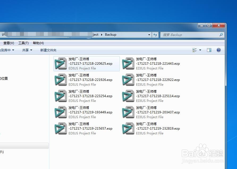This screenshot has width=237, height=169.
Task: Open the 帮助(H) menu
Action: (x=38, y=43)
